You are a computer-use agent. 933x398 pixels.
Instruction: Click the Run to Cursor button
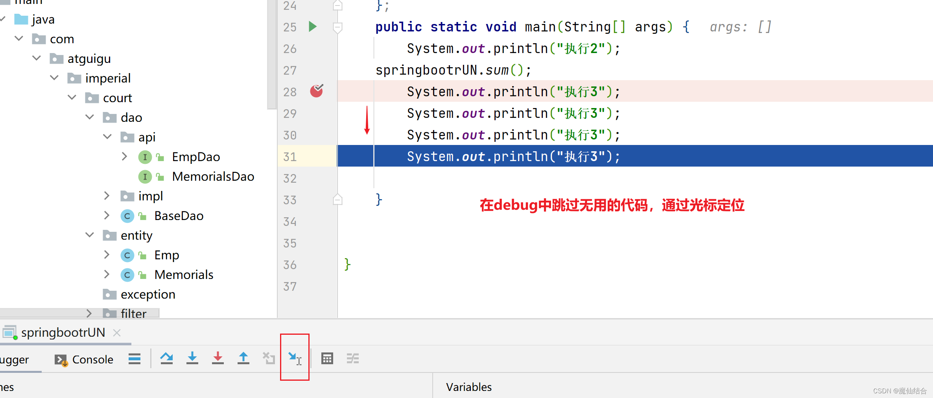click(295, 358)
